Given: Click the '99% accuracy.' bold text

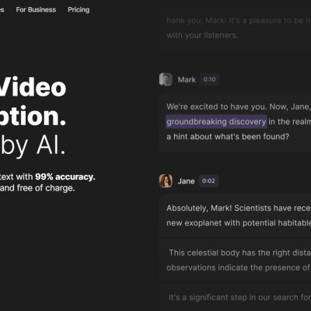Looking at the screenshot, I should (x=65, y=176).
